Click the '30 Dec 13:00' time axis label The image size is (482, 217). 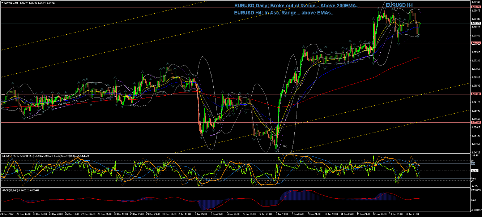170,214
